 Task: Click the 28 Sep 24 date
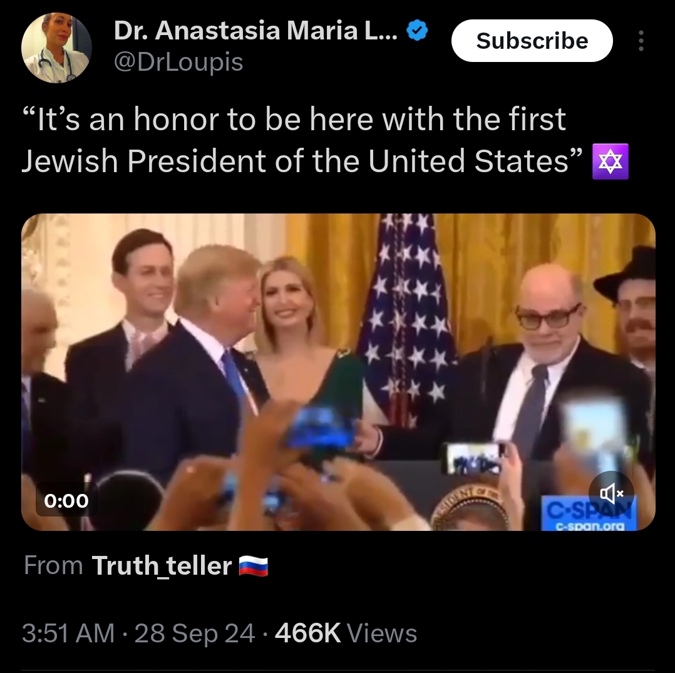(x=195, y=634)
